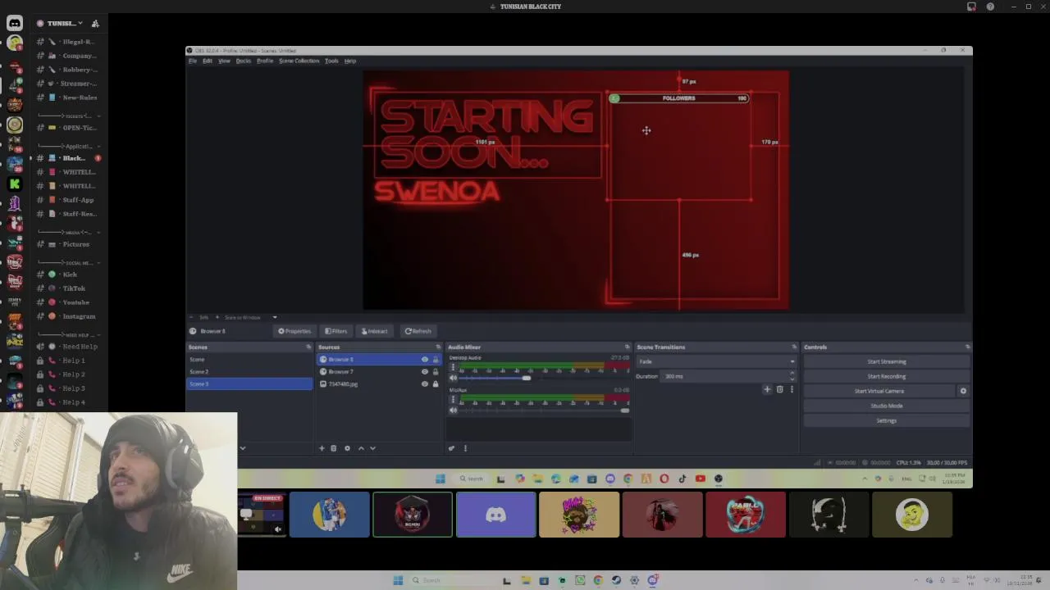
Task: Toggle visibility eye of 7347480.jpg source
Action: point(424,384)
